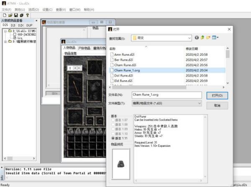Expand the second D:\ folder tree node
This screenshot has width=251, height=187.
[x=5, y=41]
